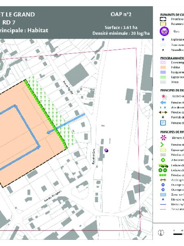Image resolution: width=184 pixels, height=246 pixels.
Task: Click the OAP n°2 title text
Action: pyautogui.click(x=121, y=14)
